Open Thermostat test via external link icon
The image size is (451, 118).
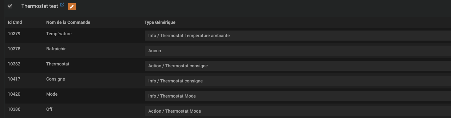coord(62,5)
